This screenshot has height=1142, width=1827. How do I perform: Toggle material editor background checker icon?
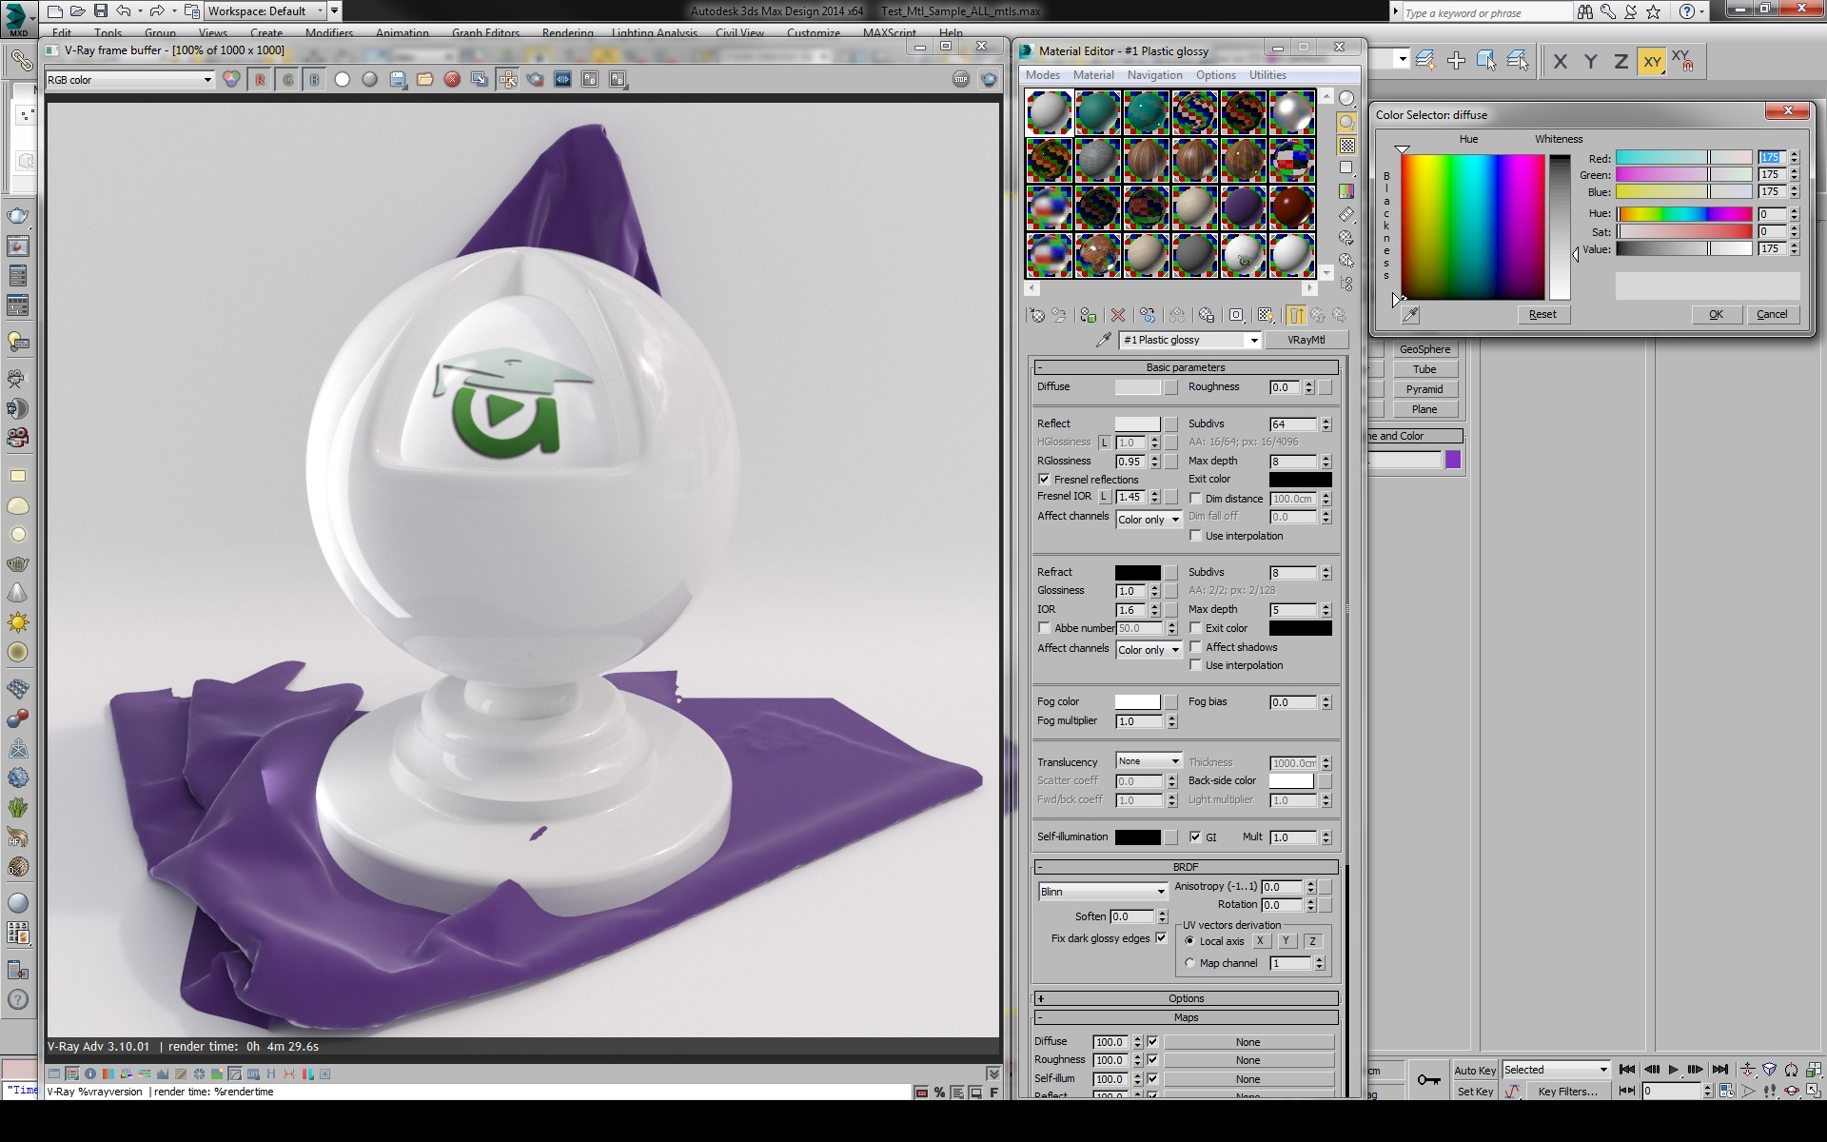click(1346, 146)
